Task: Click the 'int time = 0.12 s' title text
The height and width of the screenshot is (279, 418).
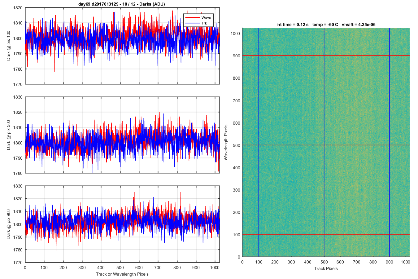Action: point(293,24)
